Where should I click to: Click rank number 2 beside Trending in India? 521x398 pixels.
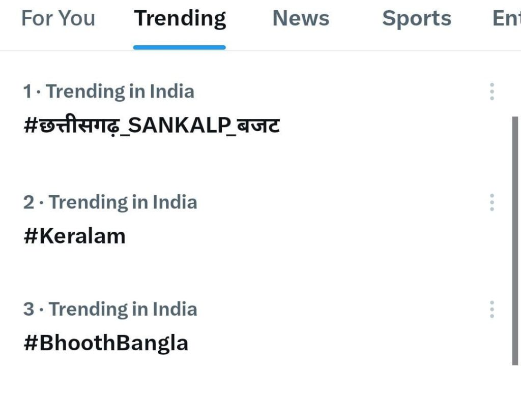[x=28, y=202]
